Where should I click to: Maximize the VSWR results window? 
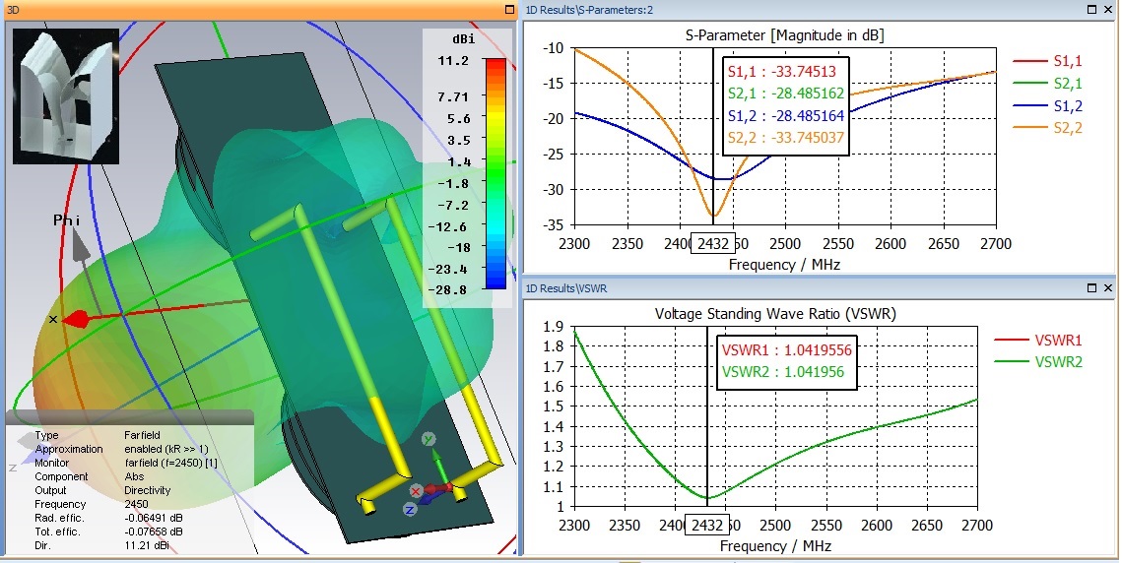tap(1091, 287)
